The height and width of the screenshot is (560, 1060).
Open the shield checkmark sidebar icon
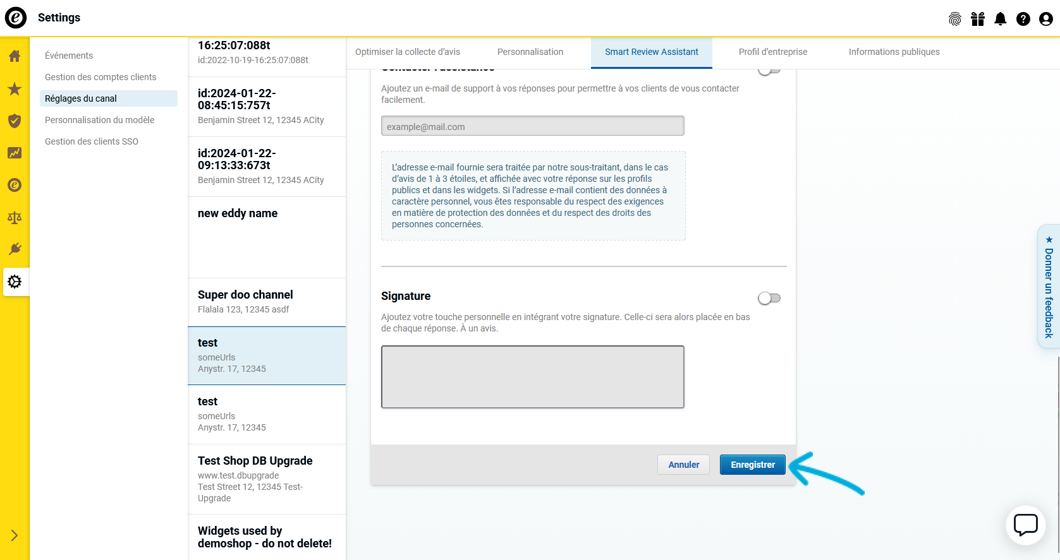point(15,121)
